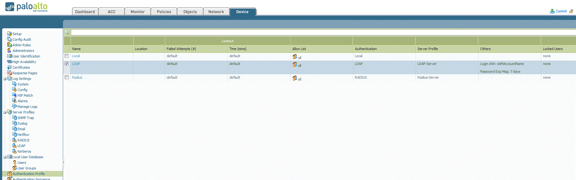Click the Certificates icon
The width and height of the screenshot is (576, 180).
[9, 67]
